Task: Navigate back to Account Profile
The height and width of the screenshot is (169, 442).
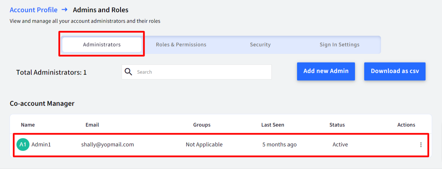Action: (x=34, y=10)
